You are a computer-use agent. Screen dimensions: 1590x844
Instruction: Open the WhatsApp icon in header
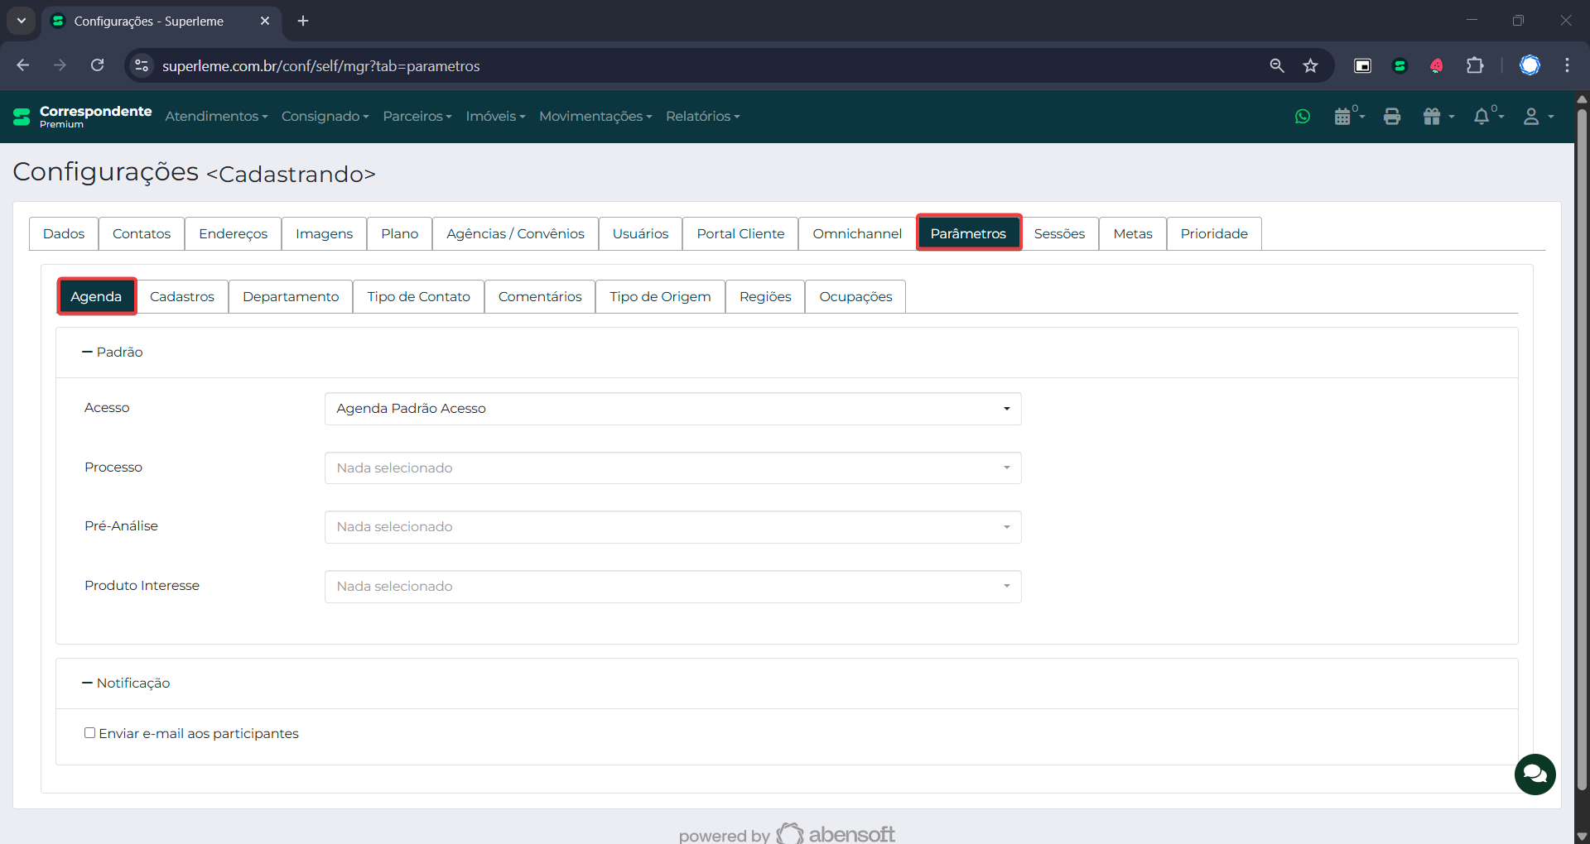pos(1303,117)
